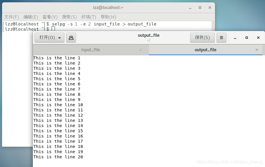The width and height of the screenshot is (265, 167).
Task: Click text 'This is the line 18'
Action: click(58, 147)
